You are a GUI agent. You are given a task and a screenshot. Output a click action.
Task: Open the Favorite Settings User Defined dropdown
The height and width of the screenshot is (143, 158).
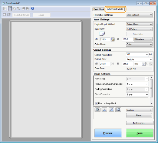139,15
